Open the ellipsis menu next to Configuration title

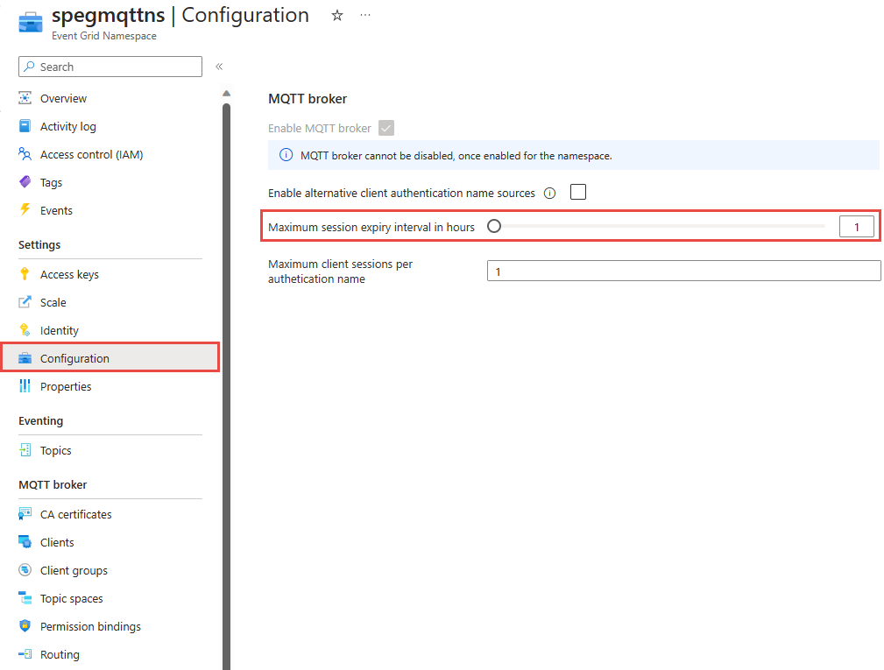pos(365,15)
